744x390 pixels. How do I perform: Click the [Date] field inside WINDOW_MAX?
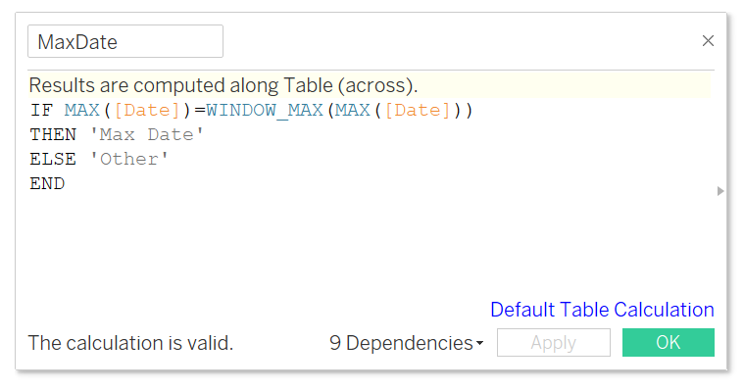coord(418,110)
